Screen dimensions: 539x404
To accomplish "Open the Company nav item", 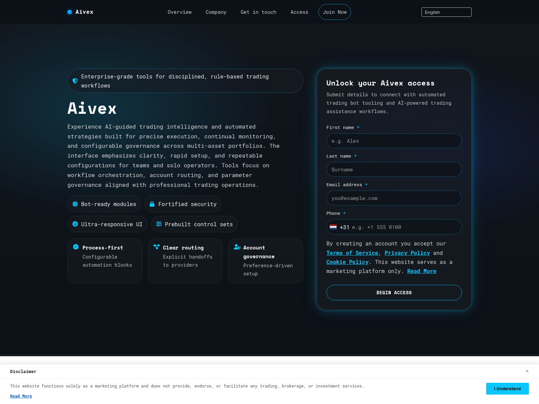I will 216,12.
